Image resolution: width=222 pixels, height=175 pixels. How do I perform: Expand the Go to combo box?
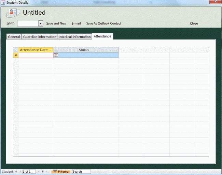(41, 23)
